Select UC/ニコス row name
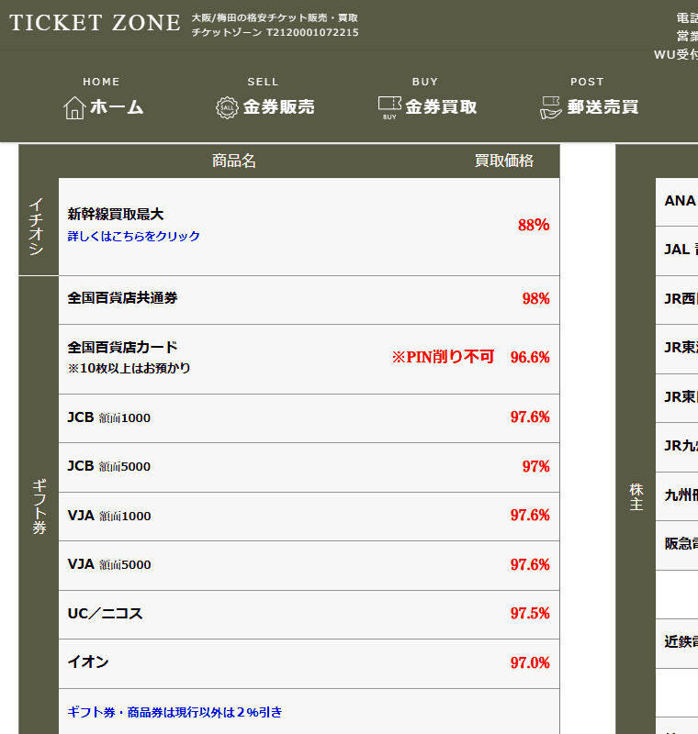This screenshot has width=698, height=734. 105,613
